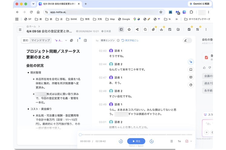Click the plus button in Notta Brain input

[207, 132]
